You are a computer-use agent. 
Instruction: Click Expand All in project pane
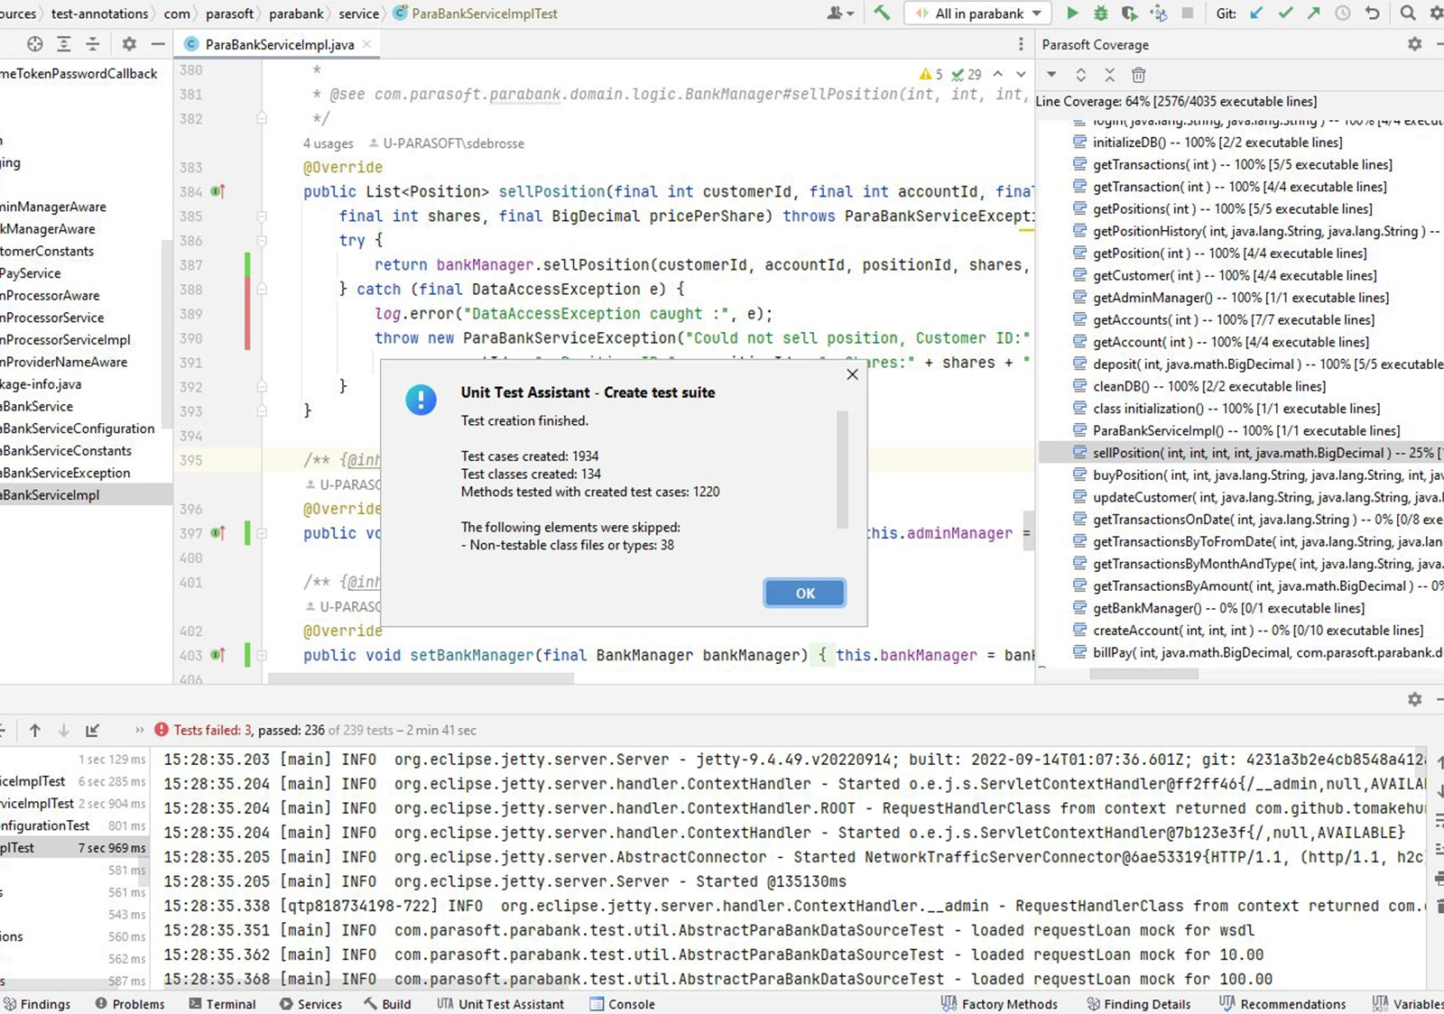[x=63, y=43]
